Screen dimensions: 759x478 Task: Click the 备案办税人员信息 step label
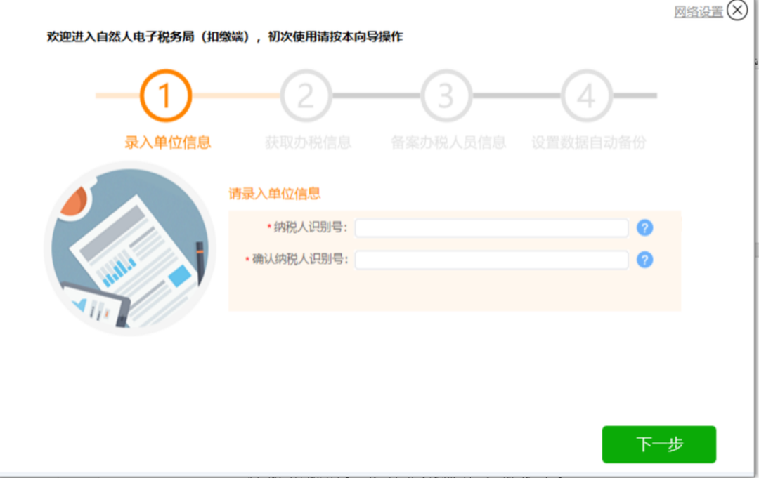click(448, 142)
